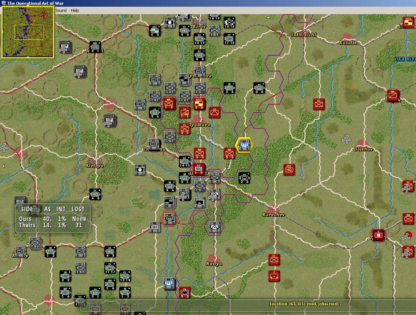
Task: Click the application icon in the title bar
Action: (4, 3)
